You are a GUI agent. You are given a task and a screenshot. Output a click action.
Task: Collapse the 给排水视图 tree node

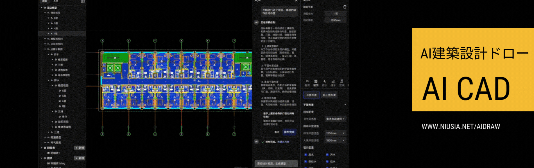tap(45, 49)
